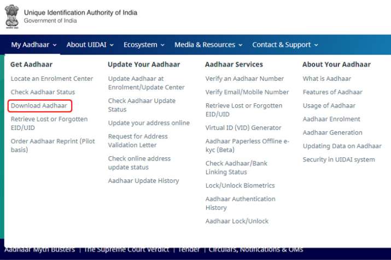Open the Contact & Support menu

285,45
